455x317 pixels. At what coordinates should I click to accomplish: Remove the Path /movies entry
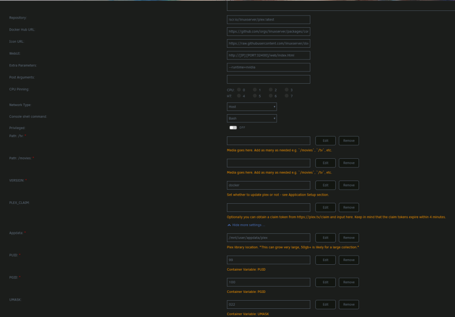coord(349,163)
